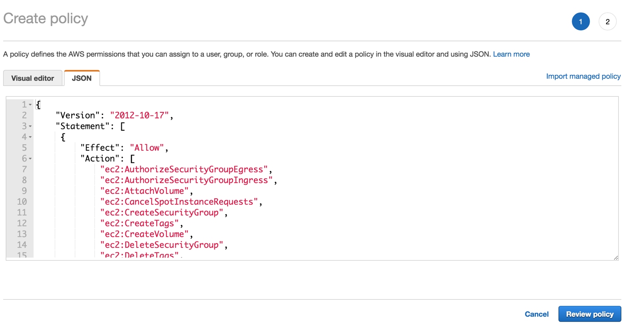The image size is (624, 325).
Task: Collapse the Action array fold on line 6
Action: click(30, 159)
